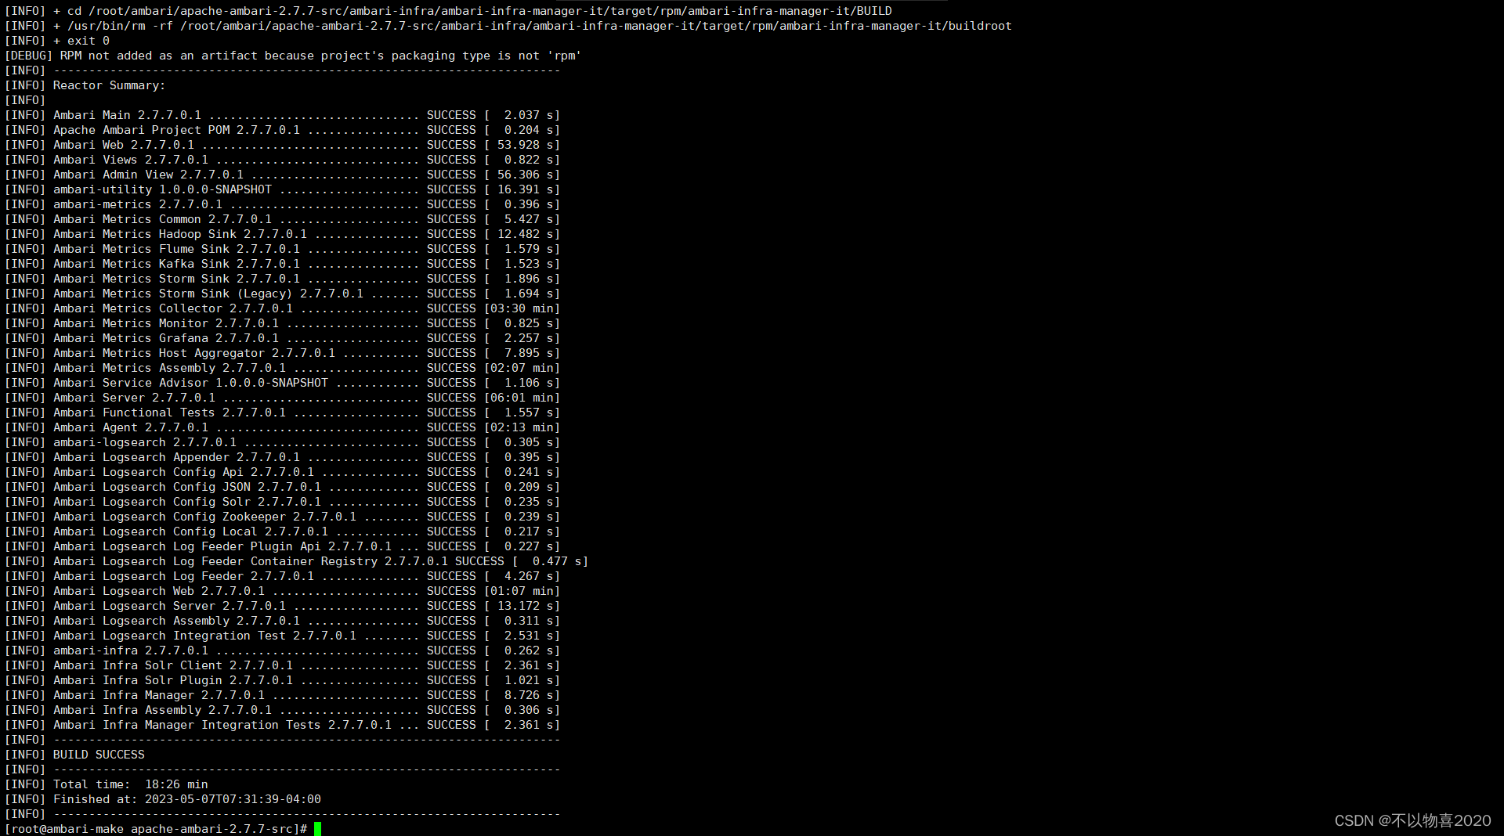
Task: Click the 'Ambari Admin View 2.7.7.0.1' row
Action: point(283,175)
